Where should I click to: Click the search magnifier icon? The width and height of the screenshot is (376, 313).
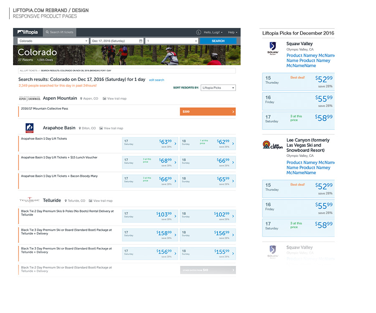(x=47, y=32)
